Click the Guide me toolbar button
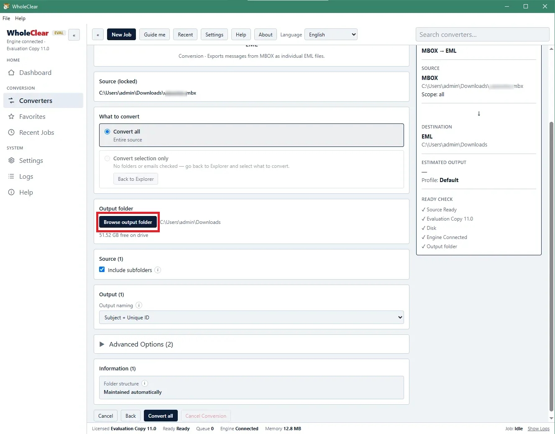Viewport: 555px width, 434px height. coord(155,35)
